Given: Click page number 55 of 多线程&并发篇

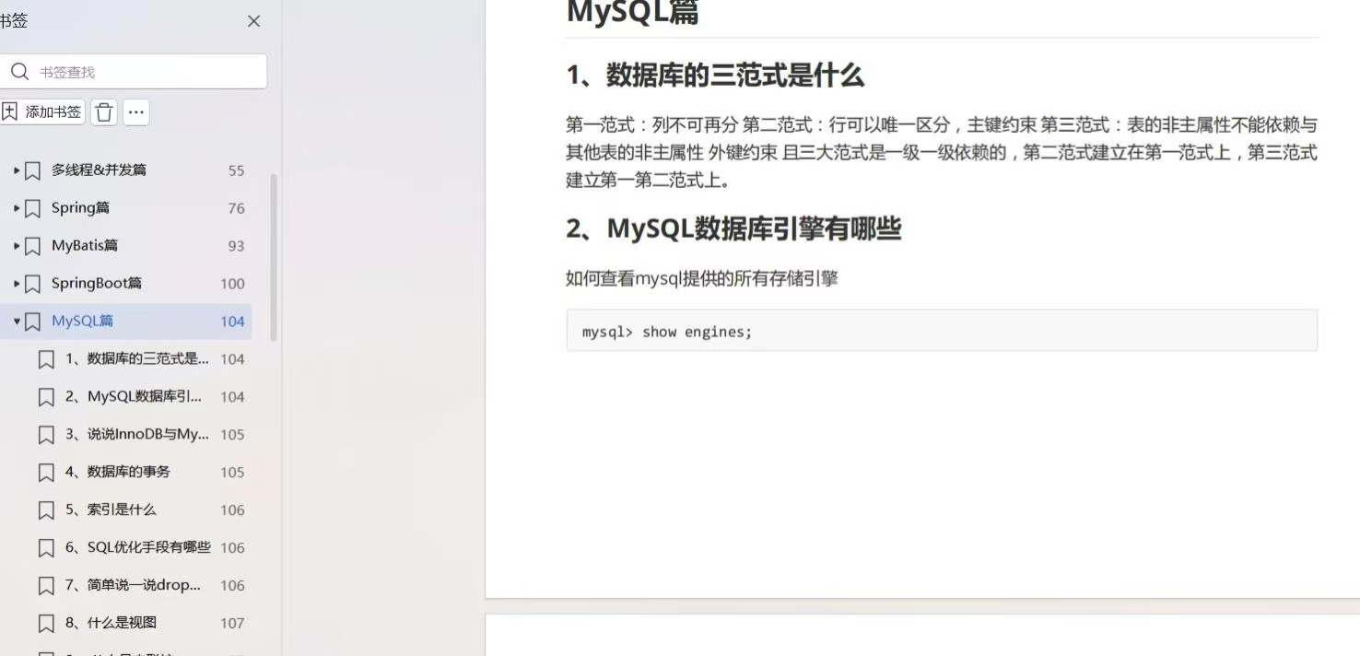Looking at the screenshot, I should click(x=236, y=170).
